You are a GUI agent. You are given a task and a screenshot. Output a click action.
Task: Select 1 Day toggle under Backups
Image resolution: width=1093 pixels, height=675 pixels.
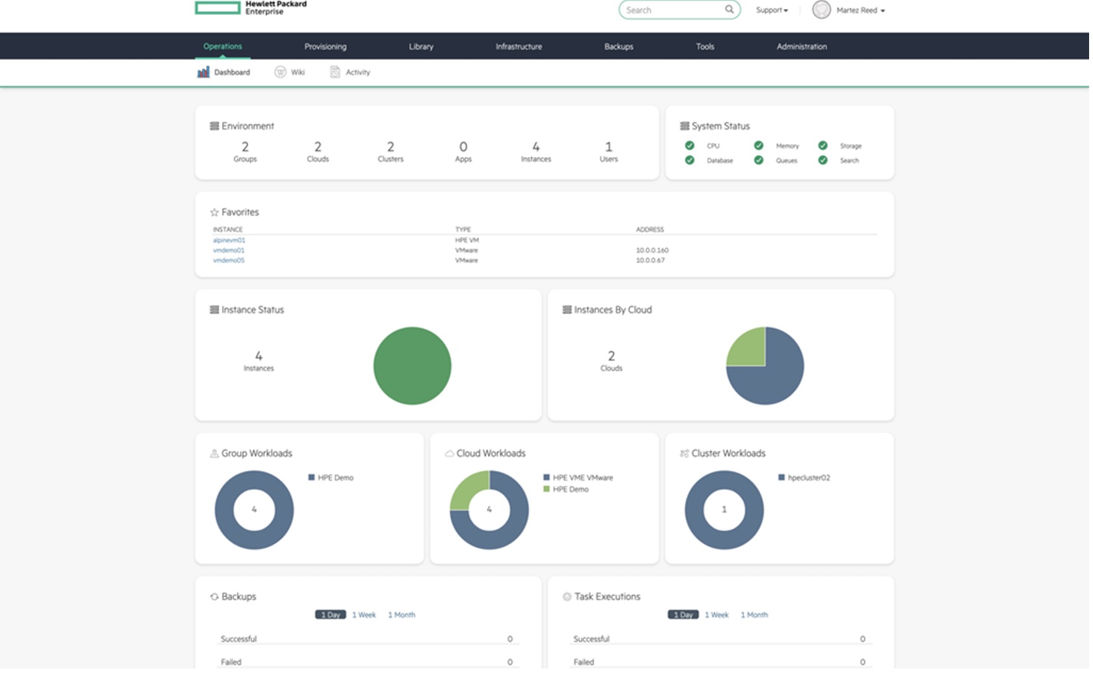pos(330,615)
